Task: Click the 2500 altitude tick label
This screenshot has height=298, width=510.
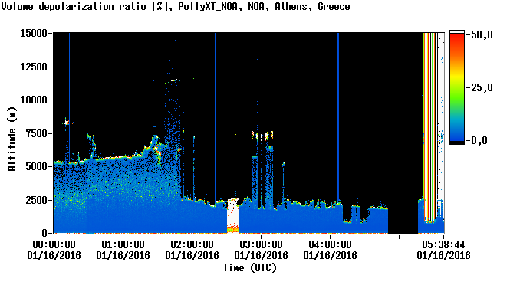Action: tap(36, 200)
